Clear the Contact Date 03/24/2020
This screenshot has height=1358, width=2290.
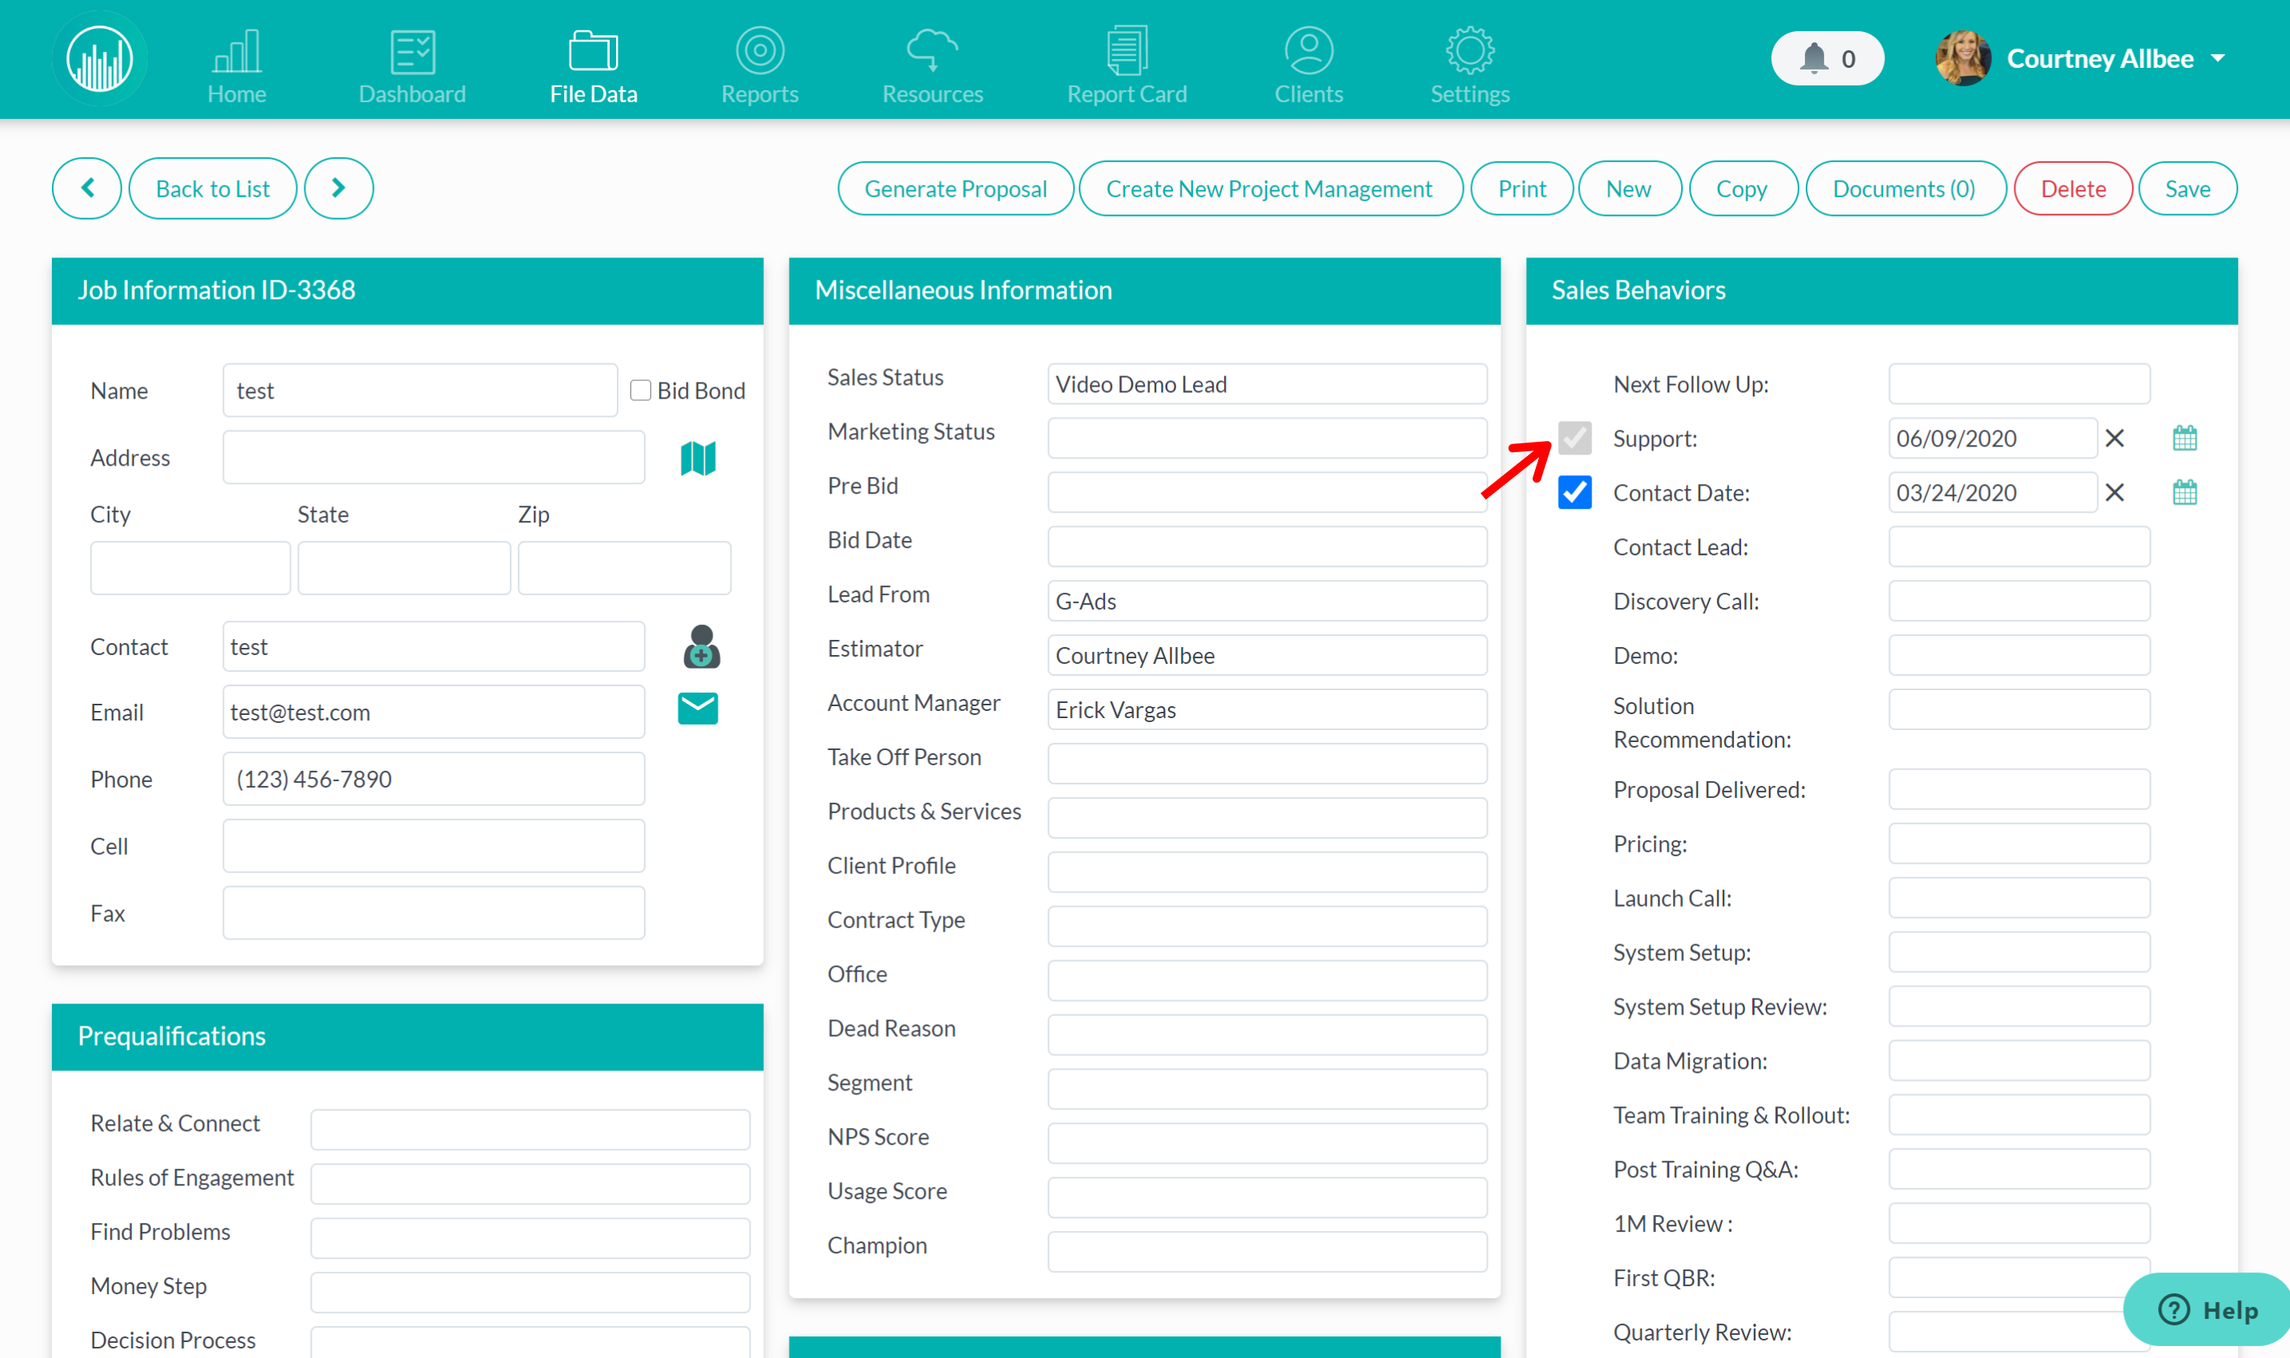2114,492
